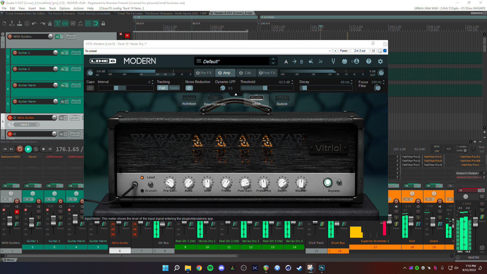487x274 pixels.
Task: Open FX chain for MIDI Guitars track
Action: [57, 37]
